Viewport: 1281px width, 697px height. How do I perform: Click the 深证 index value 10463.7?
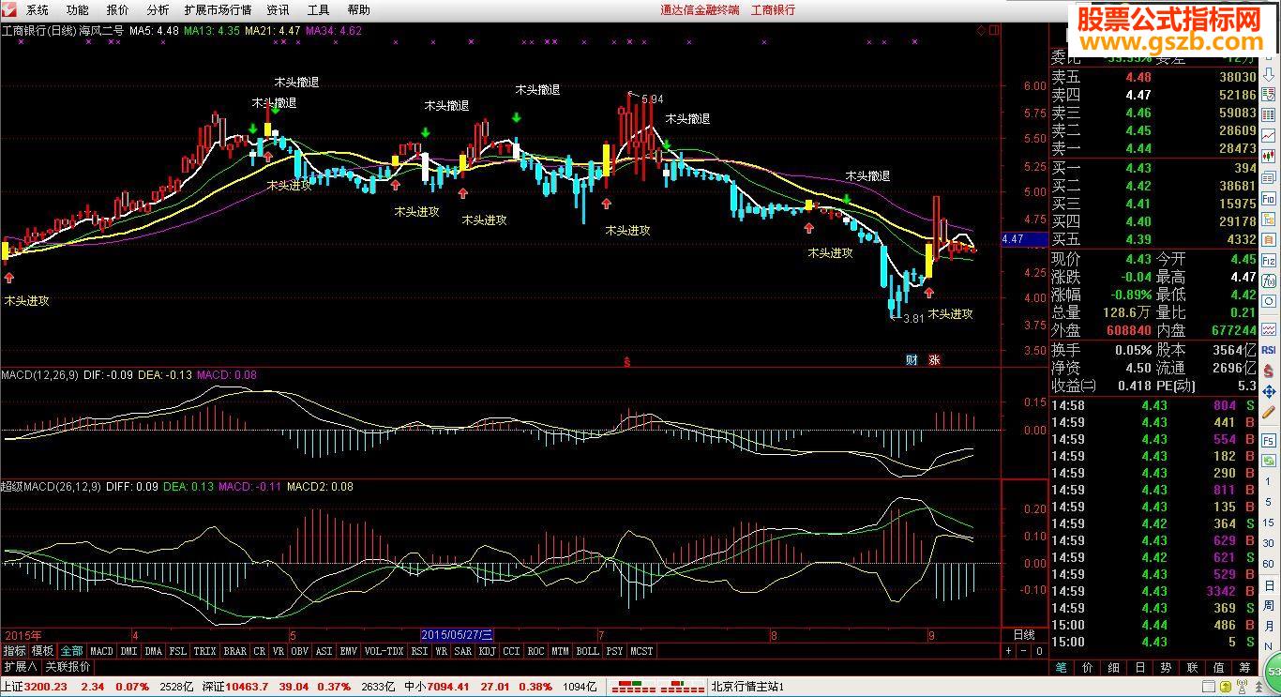click(249, 688)
